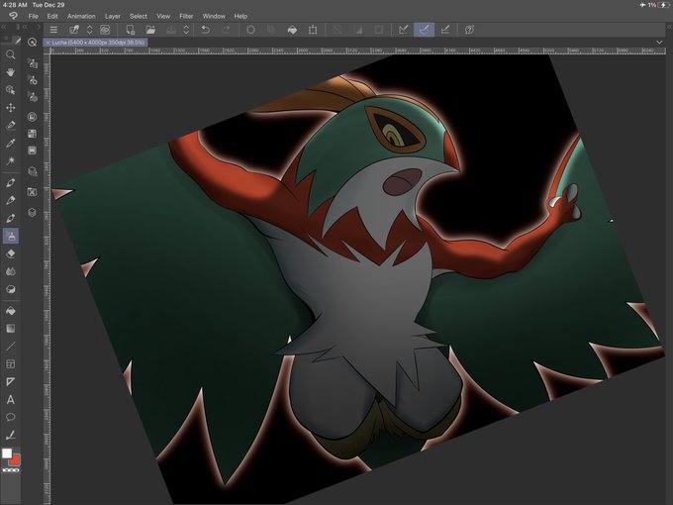Image resolution: width=673 pixels, height=505 pixels.
Task: Click the highlighted Airbrush tool
Action: (x=10, y=236)
